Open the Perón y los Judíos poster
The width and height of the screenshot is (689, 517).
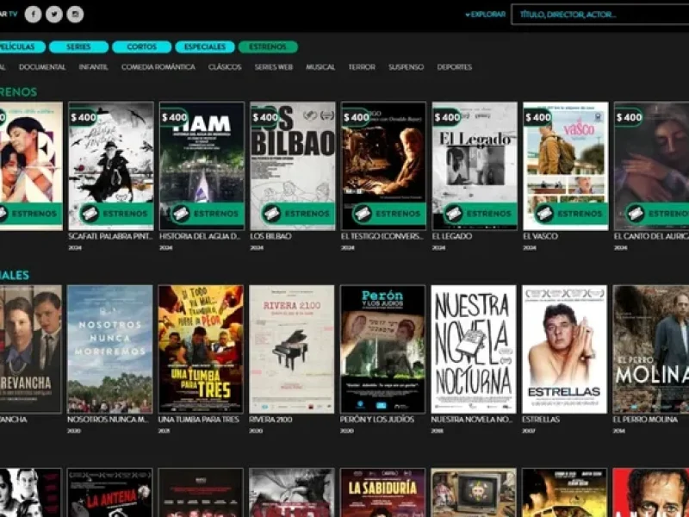[x=382, y=349]
